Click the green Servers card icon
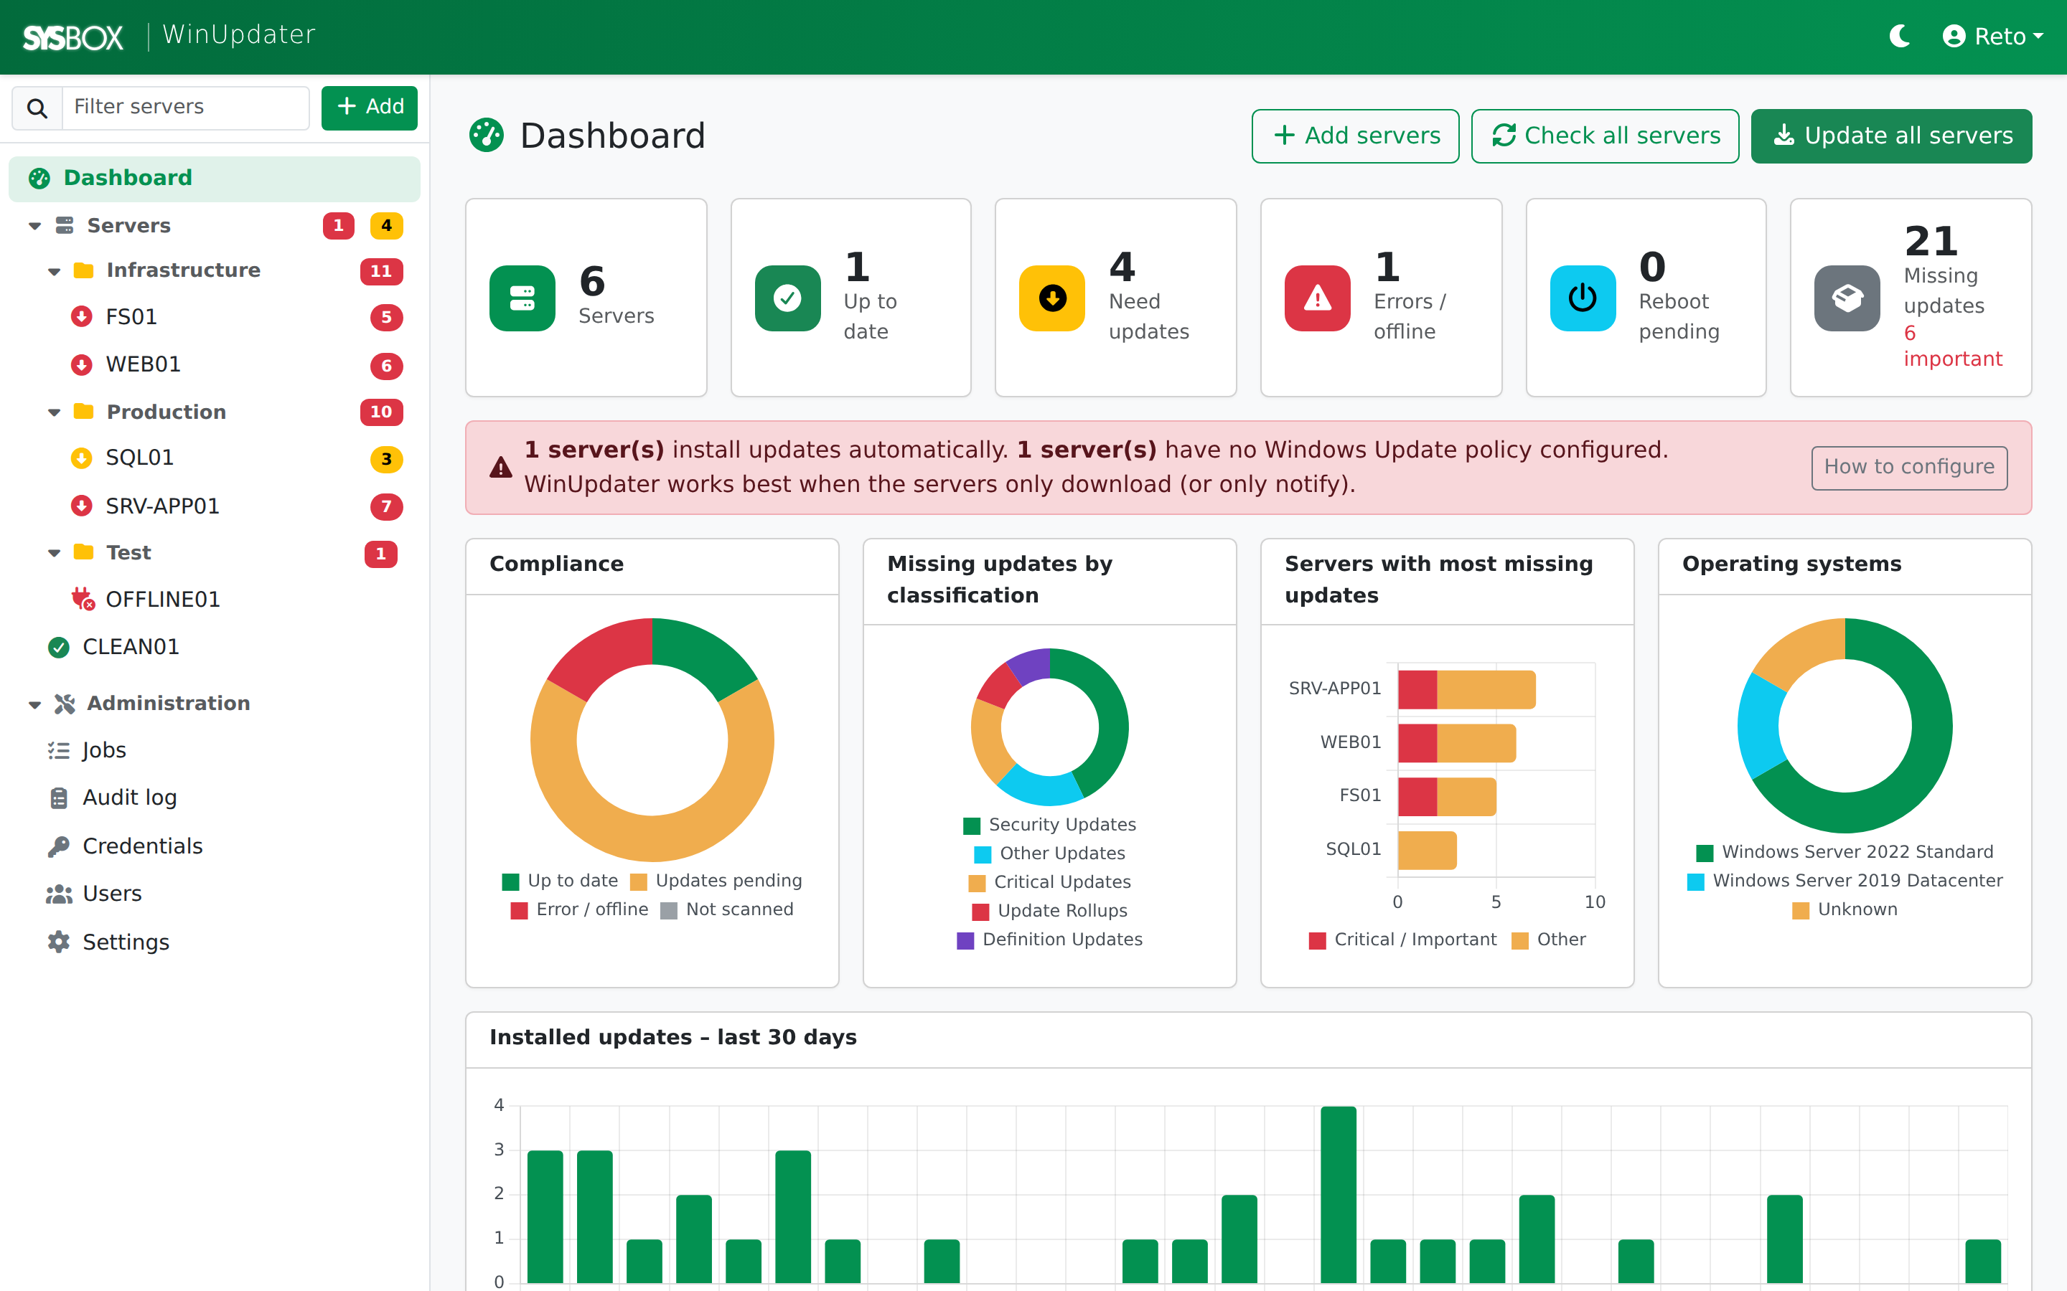The width and height of the screenshot is (2067, 1291). 522,298
